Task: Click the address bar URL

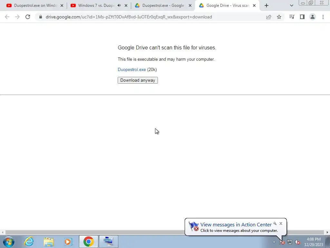Action: click(x=129, y=17)
